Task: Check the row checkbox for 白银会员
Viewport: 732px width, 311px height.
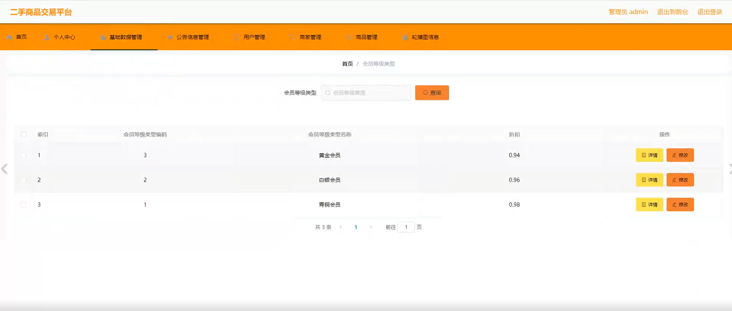Action: 23,180
